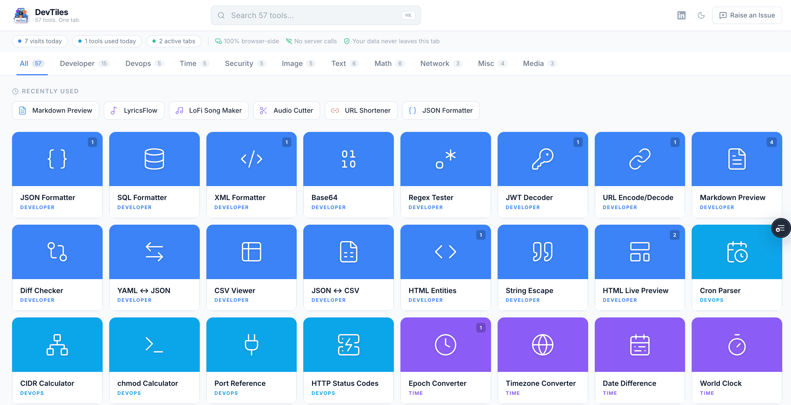
Task: Launch the Epoch Converter clock tile
Action: (x=446, y=360)
